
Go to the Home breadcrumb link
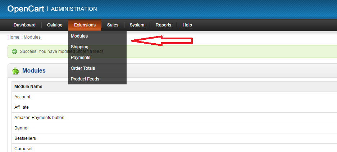[x=13, y=37]
